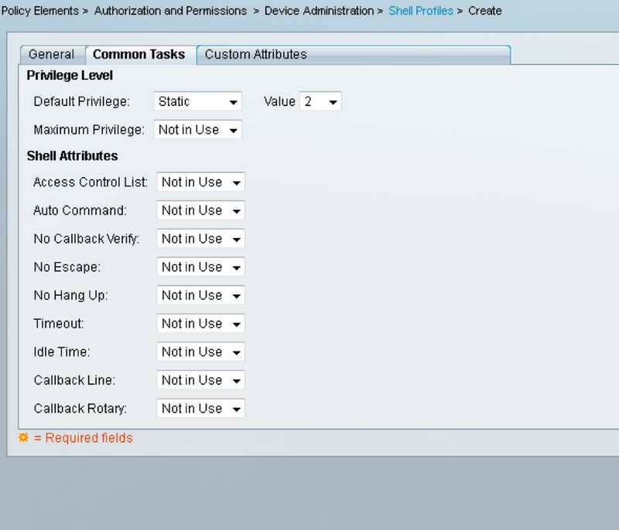Click the Access Control List label
This screenshot has width=619, height=530.
coord(91,182)
